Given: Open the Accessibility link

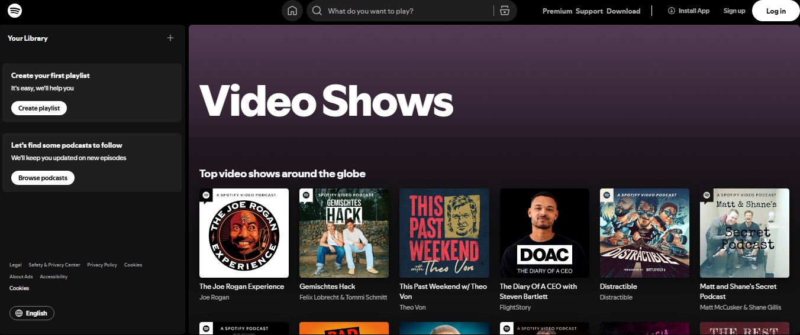Looking at the screenshot, I should point(54,277).
